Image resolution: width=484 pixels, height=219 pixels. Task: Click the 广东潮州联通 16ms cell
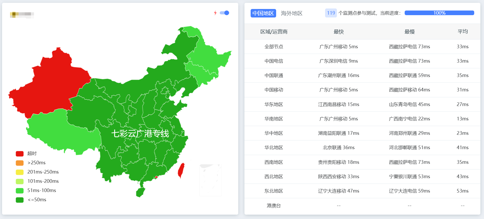339,75
